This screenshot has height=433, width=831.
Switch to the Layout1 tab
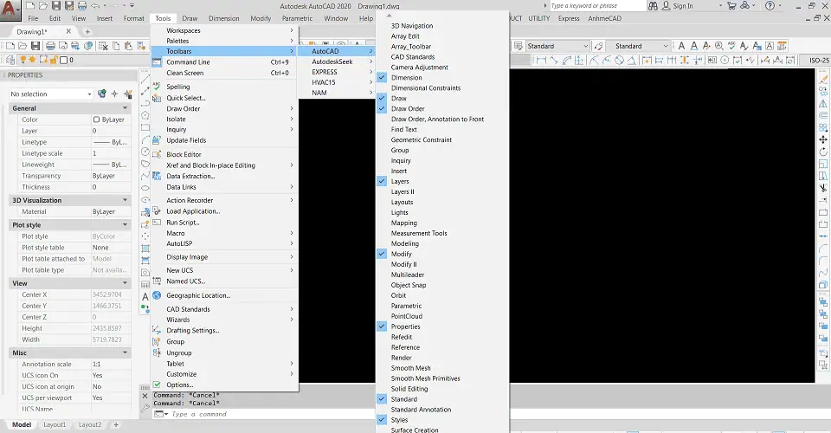(55, 424)
